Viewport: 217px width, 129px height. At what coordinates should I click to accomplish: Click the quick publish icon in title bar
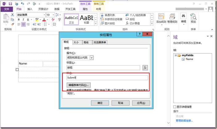[x=16, y=4]
